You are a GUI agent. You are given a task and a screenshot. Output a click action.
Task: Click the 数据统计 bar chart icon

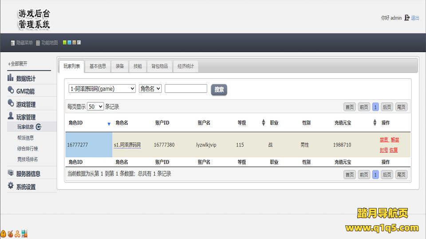click(11, 78)
